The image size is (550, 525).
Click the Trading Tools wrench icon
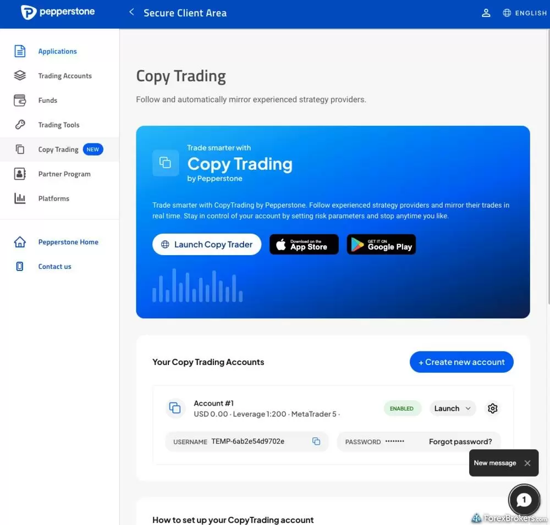pyautogui.click(x=20, y=124)
